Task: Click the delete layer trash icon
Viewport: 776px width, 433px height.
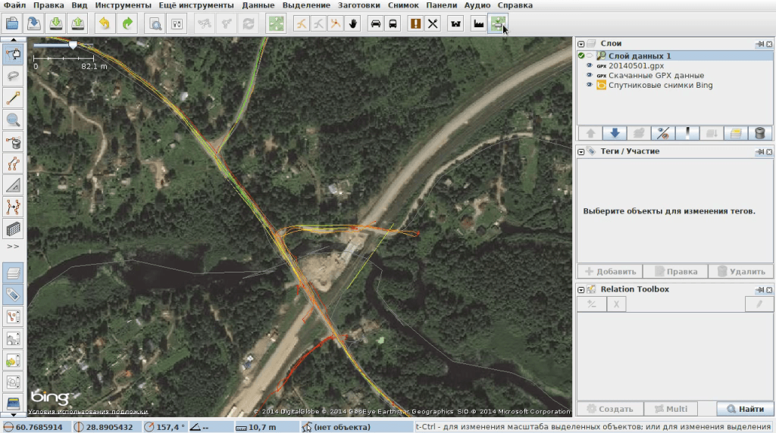Action: tap(759, 133)
